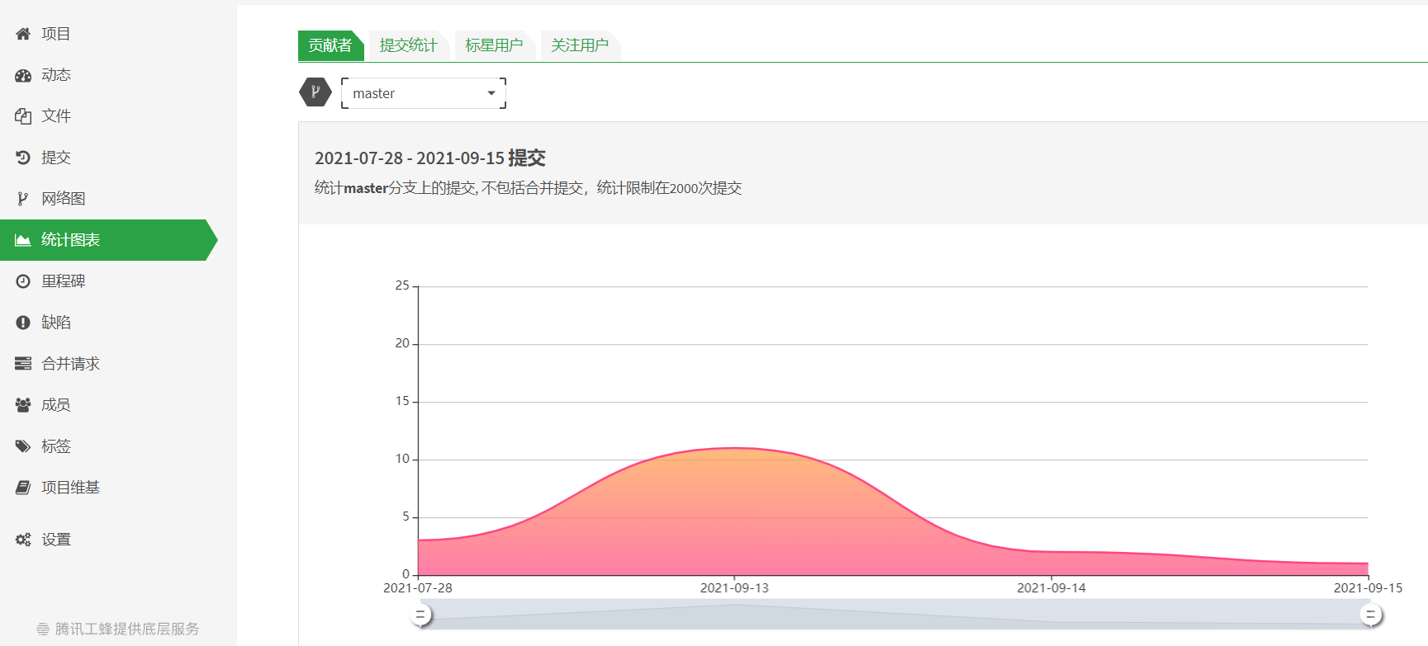Switch to the 关注用户 tab
This screenshot has width=1428, height=646.
click(580, 45)
